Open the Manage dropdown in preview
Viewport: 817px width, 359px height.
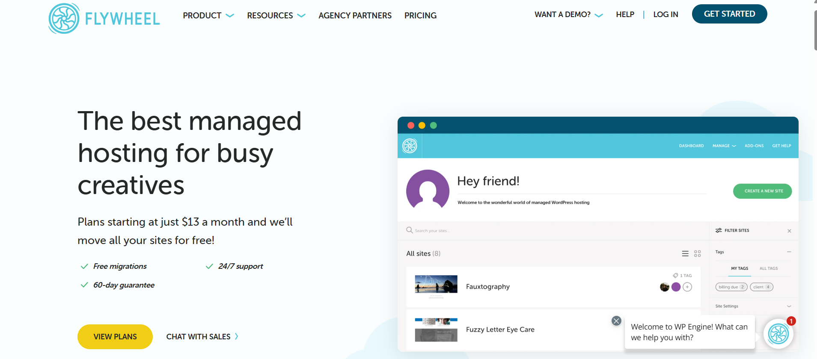pos(724,146)
